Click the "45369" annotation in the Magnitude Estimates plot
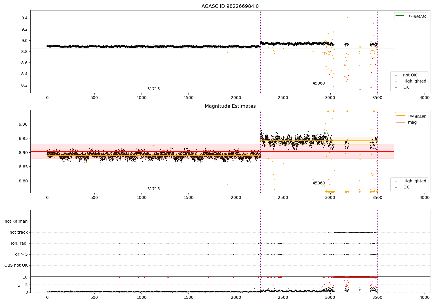The height and width of the screenshot is (304, 435). coord(319,183)
